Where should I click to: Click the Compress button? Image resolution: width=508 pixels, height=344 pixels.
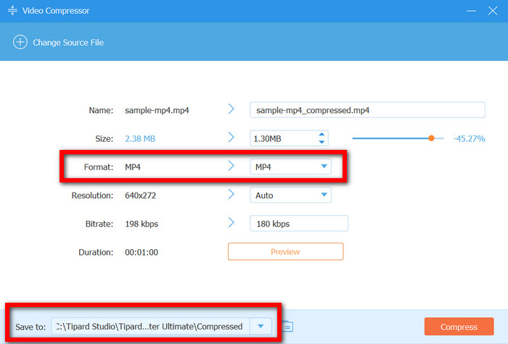459,327
